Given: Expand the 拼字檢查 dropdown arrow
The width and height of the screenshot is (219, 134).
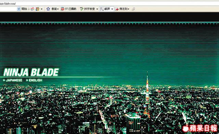Looking at the screenshot, I should pyautogui.click(x=97, y=9).
